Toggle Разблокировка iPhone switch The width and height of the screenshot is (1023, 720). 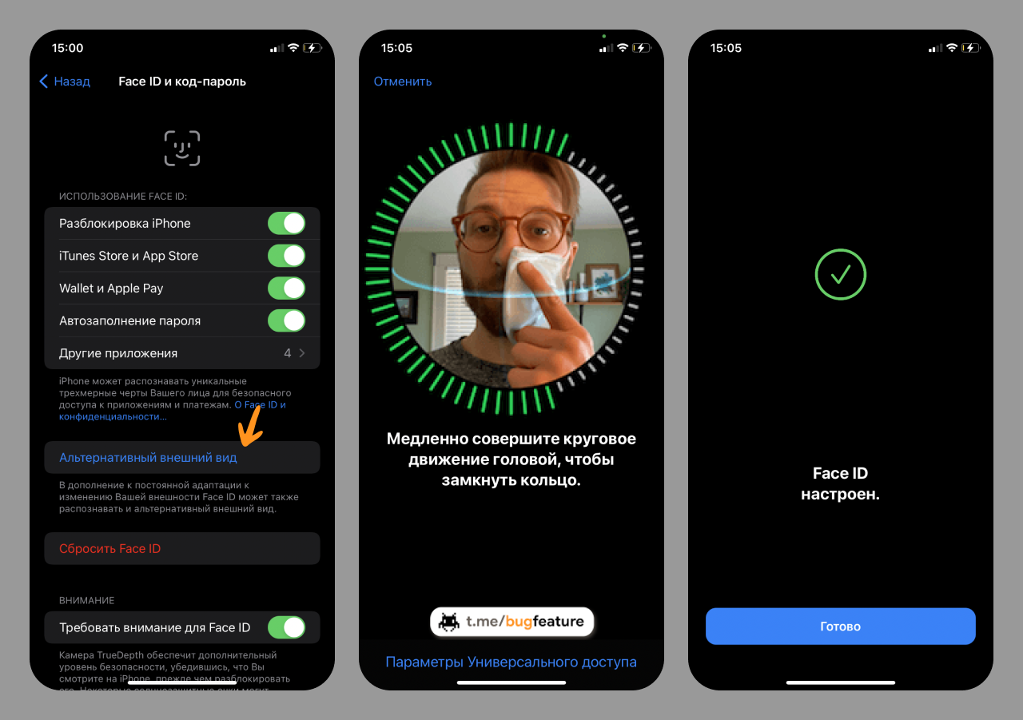[287, 223]
